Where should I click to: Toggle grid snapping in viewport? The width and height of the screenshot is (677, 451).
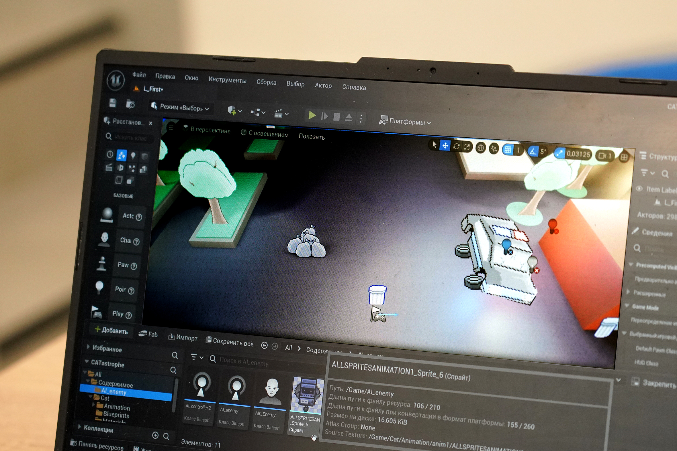tap(508, 150)
